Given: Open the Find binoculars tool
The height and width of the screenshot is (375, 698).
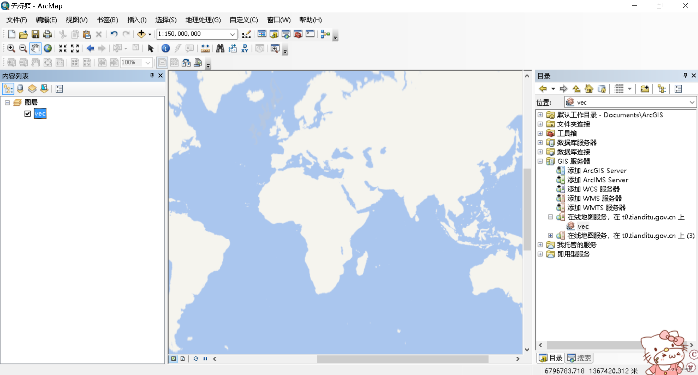Looking at the screenshot, I should click(x=220, y=48).
